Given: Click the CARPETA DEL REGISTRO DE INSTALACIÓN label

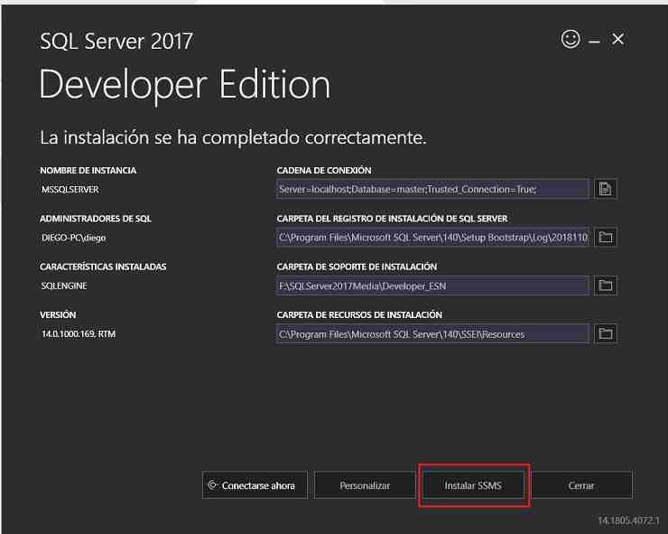Looking at the screenshot, I should pos(392,219).
